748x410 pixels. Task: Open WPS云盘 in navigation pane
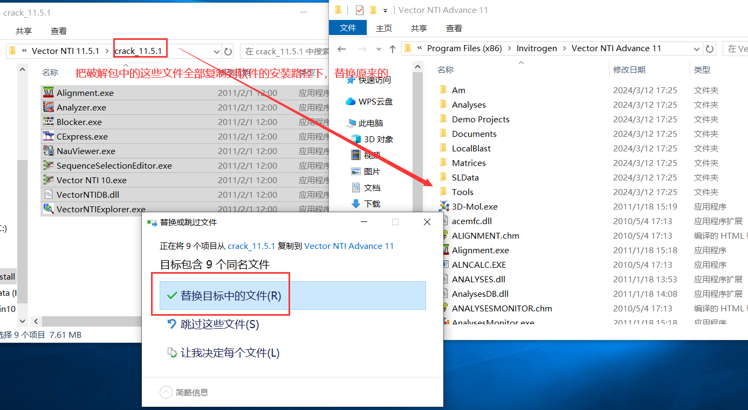pyautogui.click(x=369, y=101)
